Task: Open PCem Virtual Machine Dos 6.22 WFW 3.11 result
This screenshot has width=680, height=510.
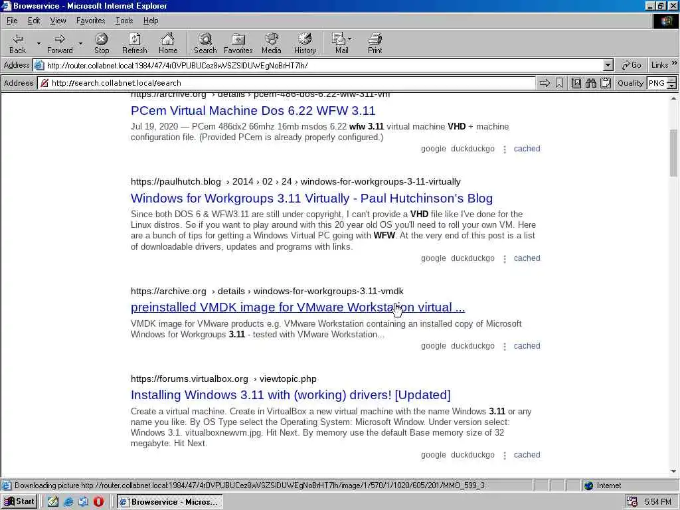Action: pos(253,111)
